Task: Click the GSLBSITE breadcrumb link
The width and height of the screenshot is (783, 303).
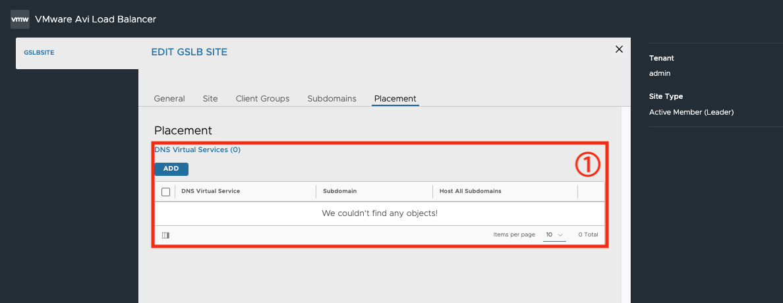Action: [39, 53]
